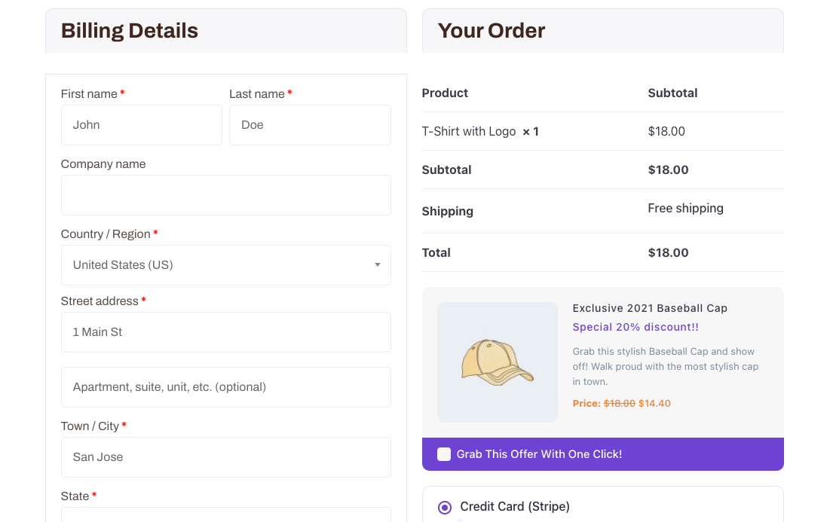Click into the Company name field
This screenshot has height=522, width=830.
pyautogui.click(x=226, y=195)
